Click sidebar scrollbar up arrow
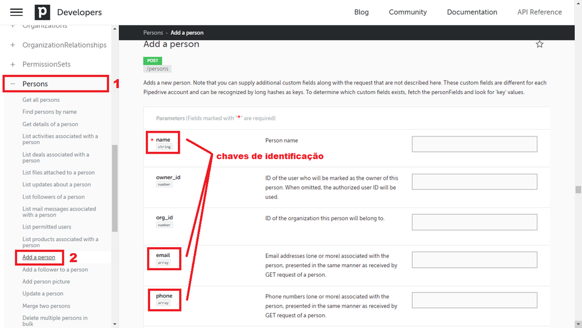 point(115,28)
